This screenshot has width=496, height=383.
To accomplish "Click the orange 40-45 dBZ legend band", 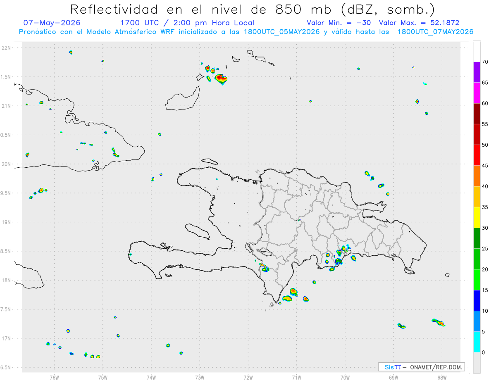I will coord(477,176).
